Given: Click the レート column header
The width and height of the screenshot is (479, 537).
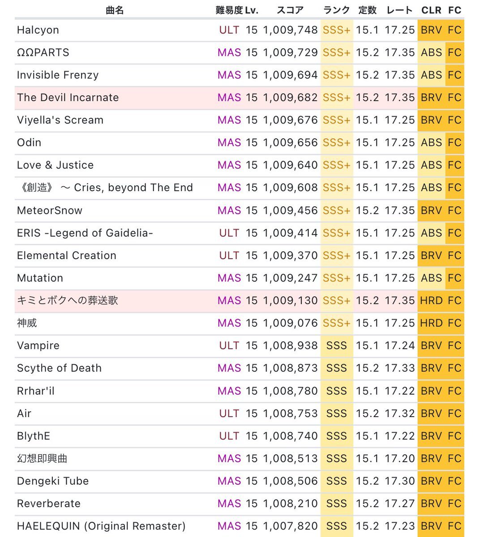Looking at the screenshot, I should point(399,10).
